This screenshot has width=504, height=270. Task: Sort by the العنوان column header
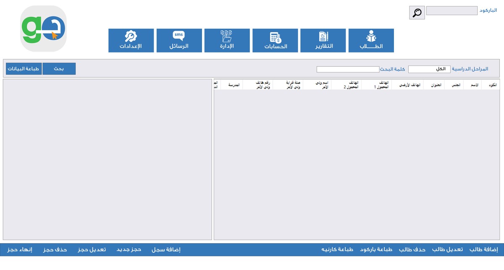click(434, 84)
